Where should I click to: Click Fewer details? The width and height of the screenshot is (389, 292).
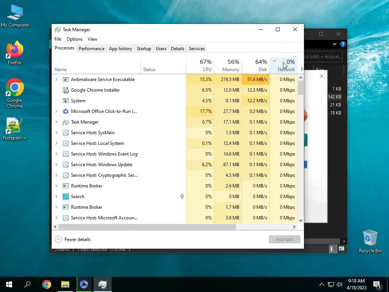73,240
